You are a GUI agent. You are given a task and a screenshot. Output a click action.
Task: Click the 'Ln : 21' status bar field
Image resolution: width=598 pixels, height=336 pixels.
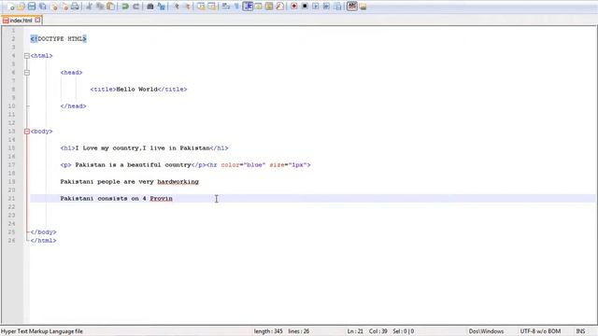(x=355, y=331)
